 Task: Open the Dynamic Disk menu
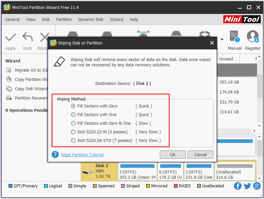pyautogui.click(x=91, y=20)
